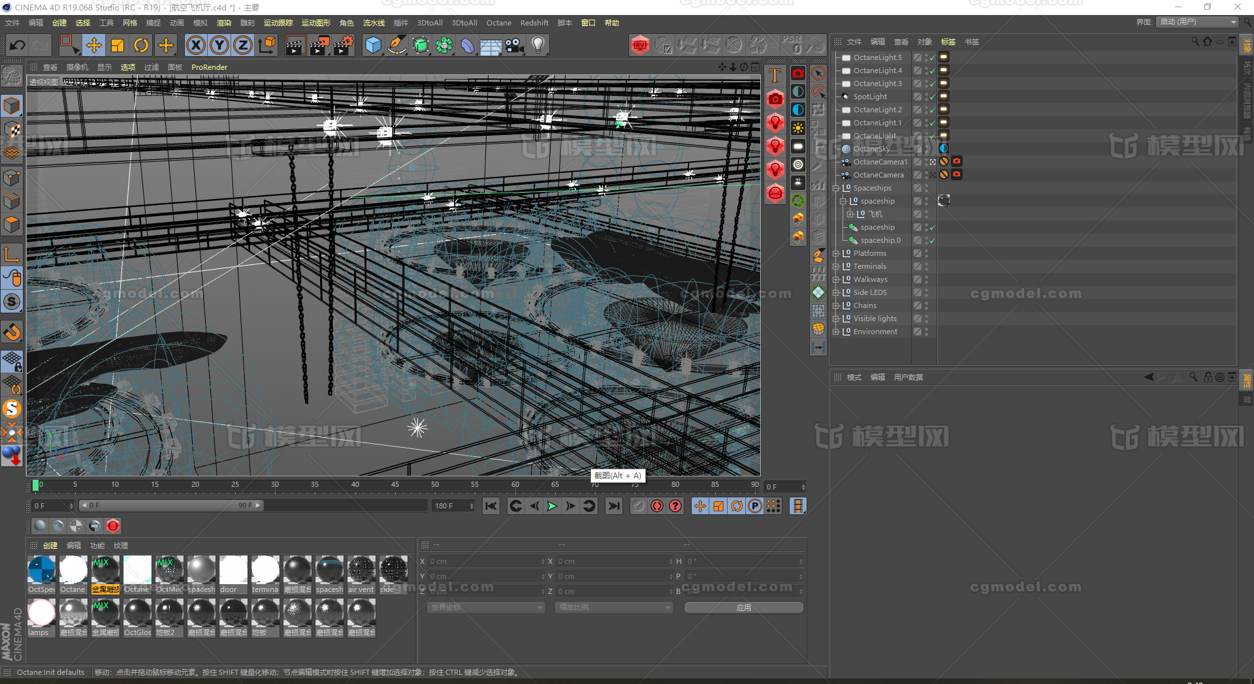Open the floor/environment objects icon

coord(490,46)
